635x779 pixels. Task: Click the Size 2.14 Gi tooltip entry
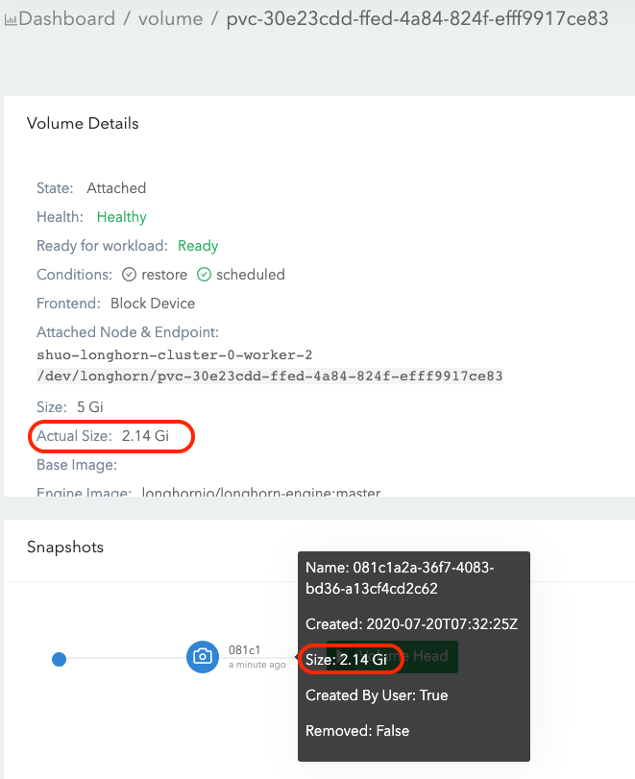346,659
